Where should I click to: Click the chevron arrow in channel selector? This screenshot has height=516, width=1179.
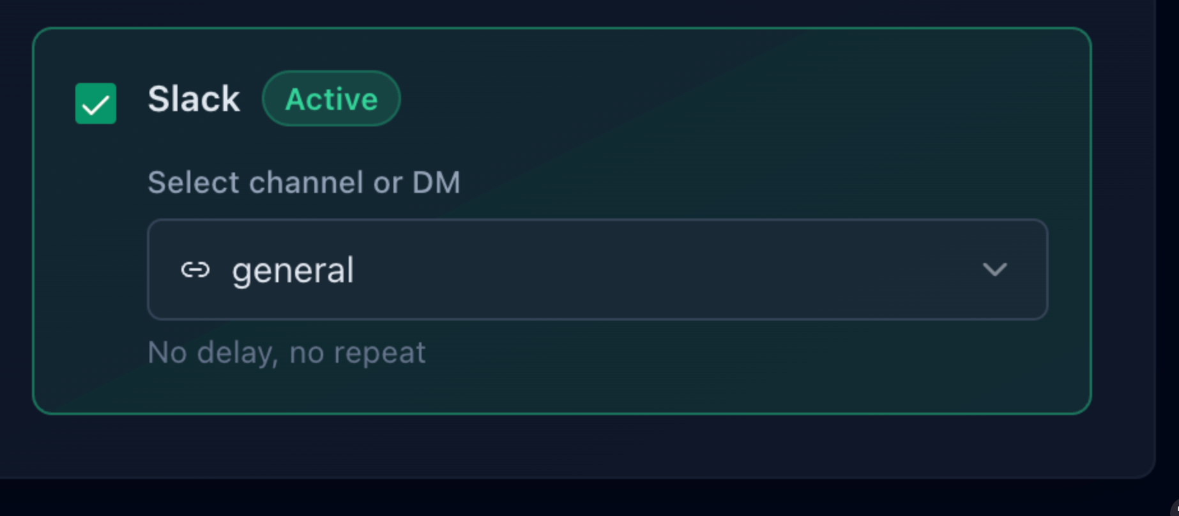pos(994,269)
